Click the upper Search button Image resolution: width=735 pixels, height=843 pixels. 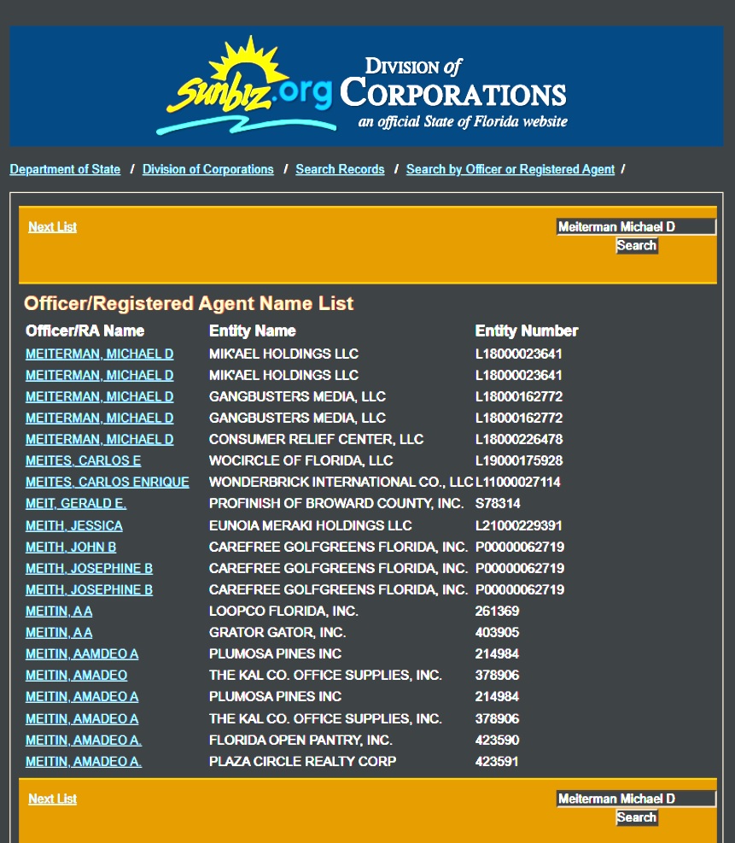(x=637, y=246)
